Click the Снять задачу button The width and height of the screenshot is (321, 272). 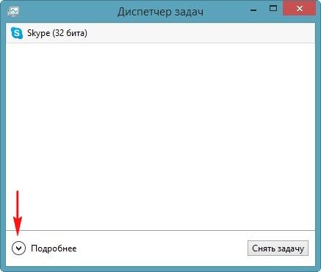click(x=278, y=248)
